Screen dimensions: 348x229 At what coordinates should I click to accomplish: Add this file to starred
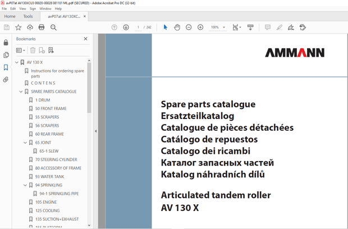tap(18, 28)
